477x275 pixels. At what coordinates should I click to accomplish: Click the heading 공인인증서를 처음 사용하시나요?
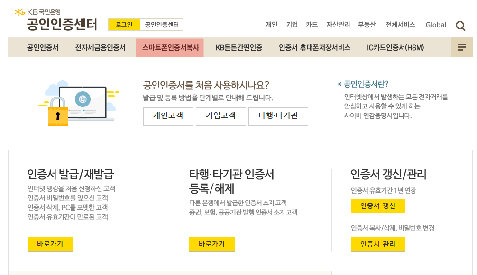[206, 85]
